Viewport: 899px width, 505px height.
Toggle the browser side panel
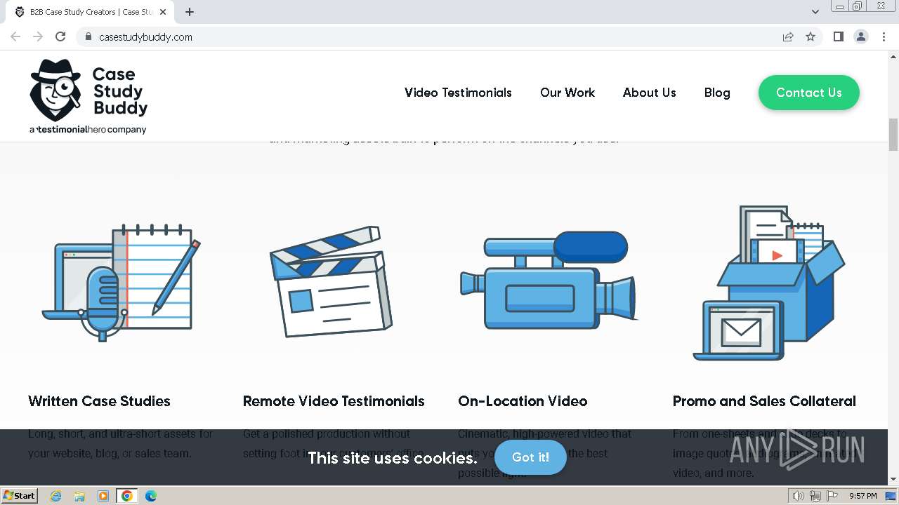838,36
